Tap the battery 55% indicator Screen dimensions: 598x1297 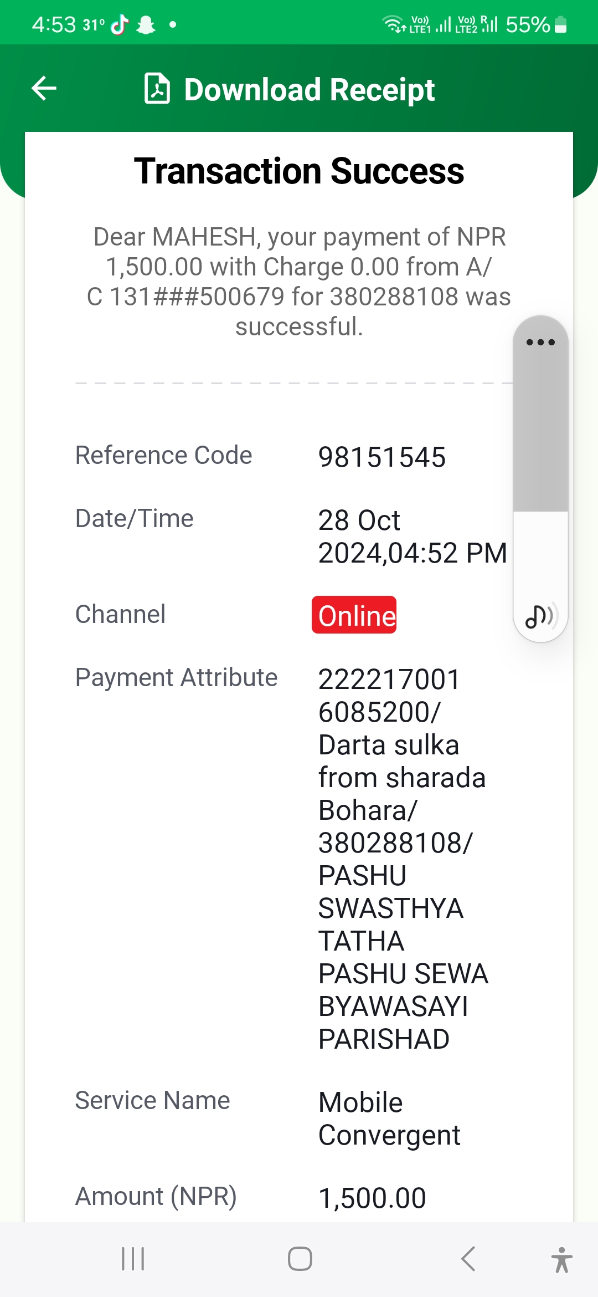(x=536, y=24)
